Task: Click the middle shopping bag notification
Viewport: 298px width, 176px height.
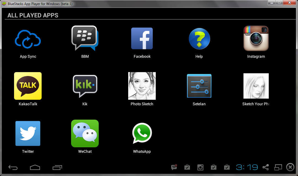Action: [214, 167]
